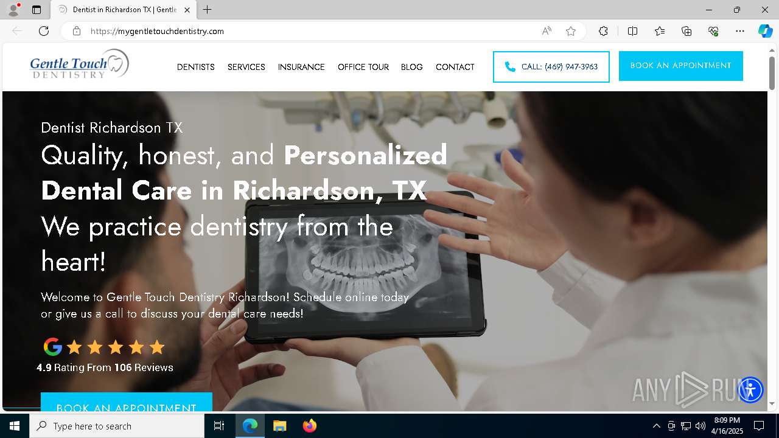Click the 4.9 Rating From 106 Reviews text
Screen dimensions: 779x438
105,367
